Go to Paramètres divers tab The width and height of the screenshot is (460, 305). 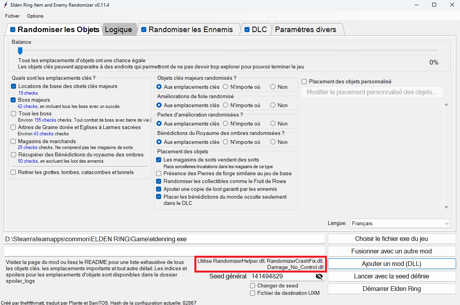click(x=306, y=30)
